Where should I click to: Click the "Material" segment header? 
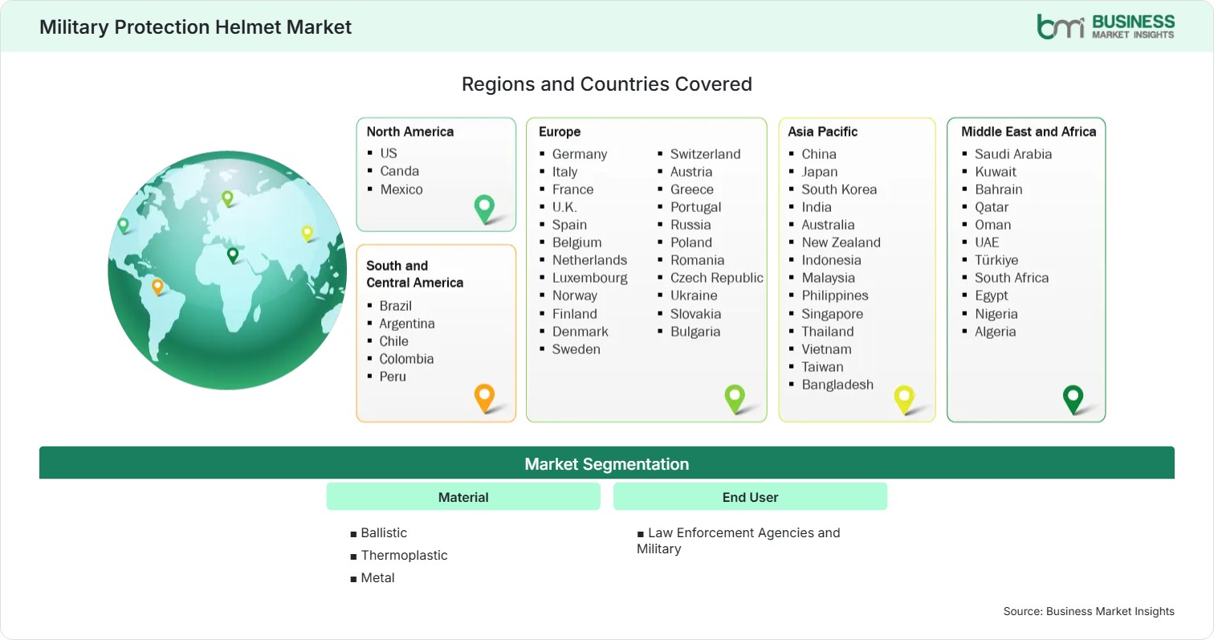463,497
